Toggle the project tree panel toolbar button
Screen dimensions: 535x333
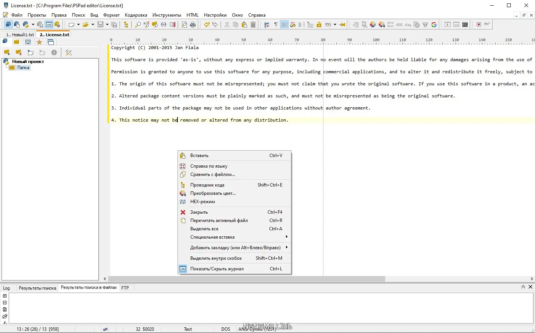click(8, 25)
